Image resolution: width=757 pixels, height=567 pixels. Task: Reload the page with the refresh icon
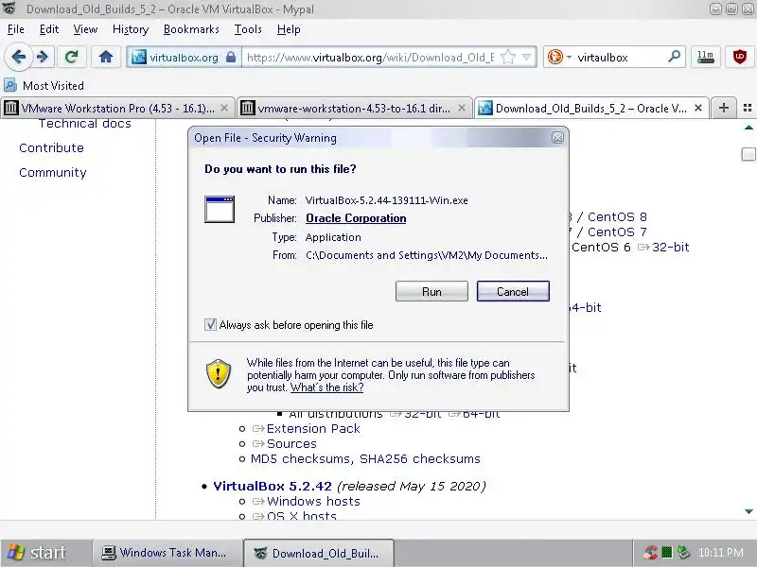(72, 58)
